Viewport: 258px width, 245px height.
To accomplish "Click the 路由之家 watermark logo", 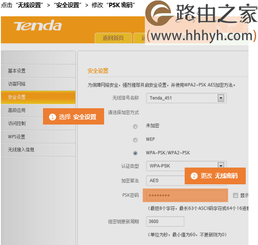I will [201, 14].
